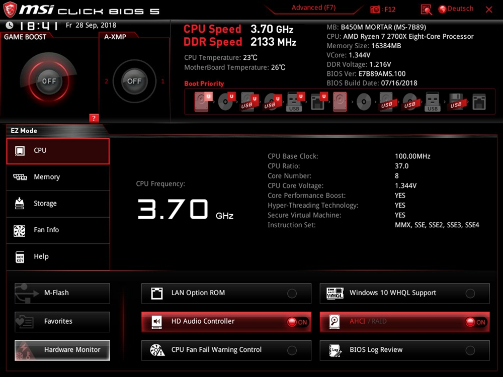Select the UEFI USB key boot icon
This screenshot has width=503, height=377.
(295, 102)
